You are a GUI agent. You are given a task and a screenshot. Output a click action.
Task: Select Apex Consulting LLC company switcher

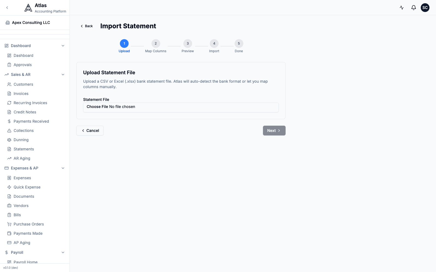tap(35, 23)
